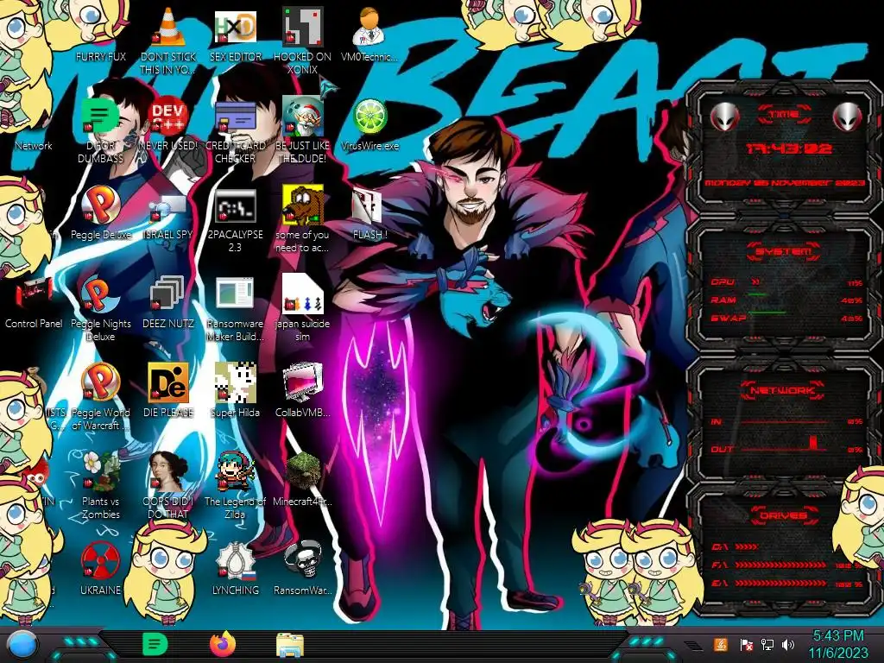Click the Network label on the desktop

(34, 145)
